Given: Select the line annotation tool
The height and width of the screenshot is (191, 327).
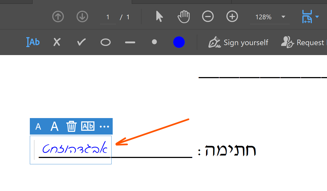Looking at the screenshot, I should (x=130, y=42).
